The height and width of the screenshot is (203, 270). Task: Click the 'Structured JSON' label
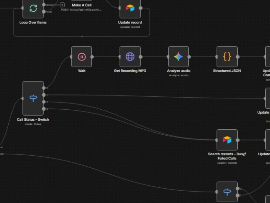227,71
